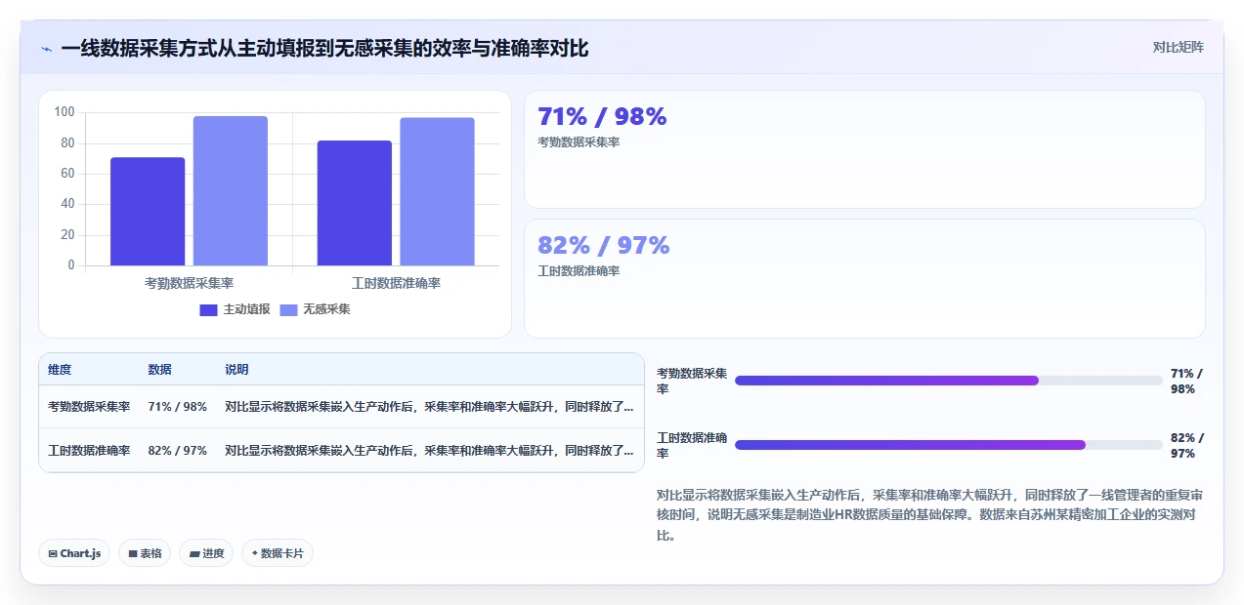Click the 说明 column header

pyautogui.click(x=236, y=370)
